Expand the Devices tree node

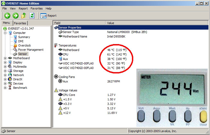click(5, 84)
